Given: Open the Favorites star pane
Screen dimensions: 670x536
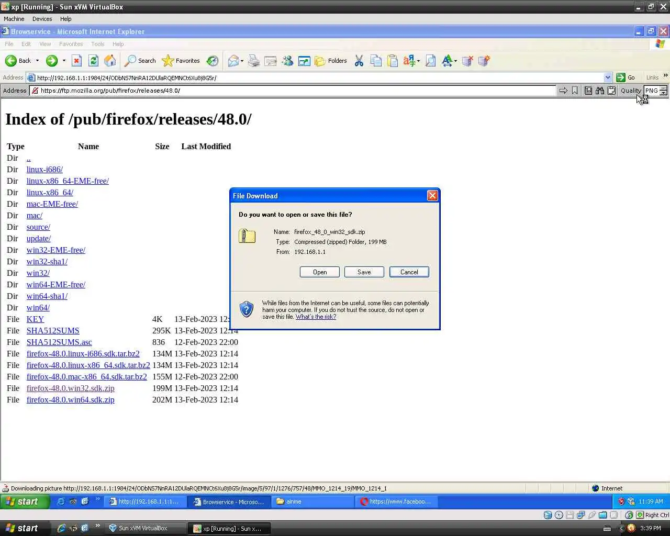Looking at the screenshot, I should 181,61.
